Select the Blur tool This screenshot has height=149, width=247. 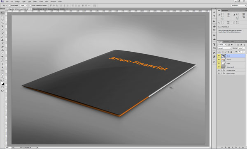[2, 53]
